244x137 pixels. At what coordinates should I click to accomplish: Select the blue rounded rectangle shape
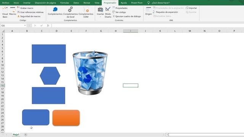click(35, 117)
